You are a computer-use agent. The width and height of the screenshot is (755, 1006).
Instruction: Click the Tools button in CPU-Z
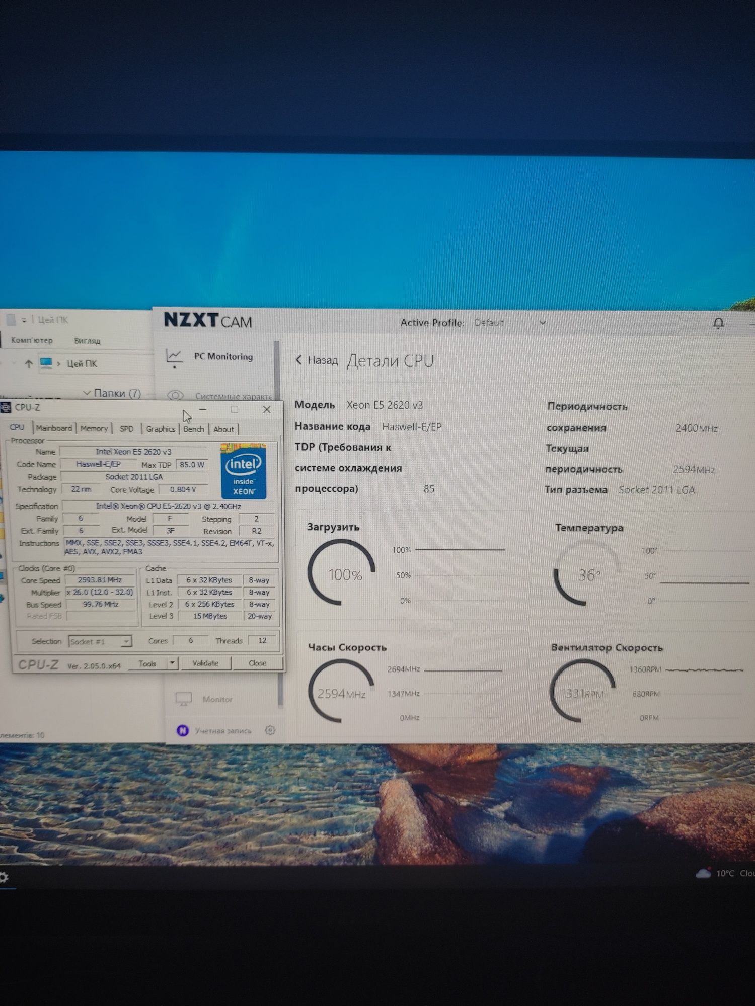pos(147,664)
